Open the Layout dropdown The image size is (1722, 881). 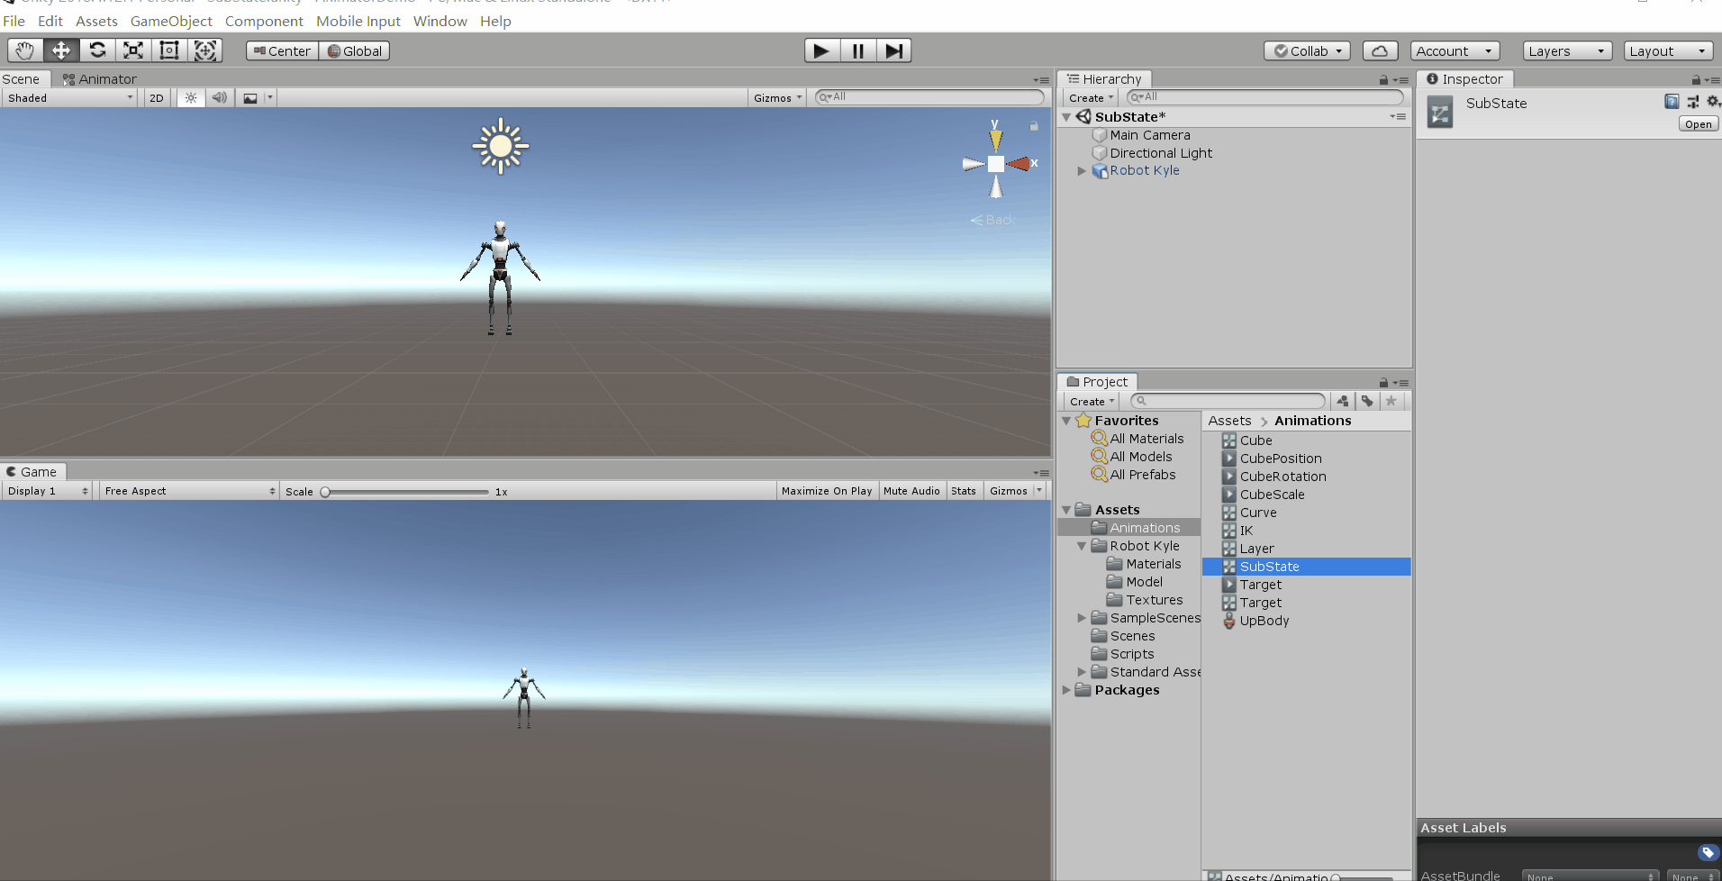coord(1668,51)
